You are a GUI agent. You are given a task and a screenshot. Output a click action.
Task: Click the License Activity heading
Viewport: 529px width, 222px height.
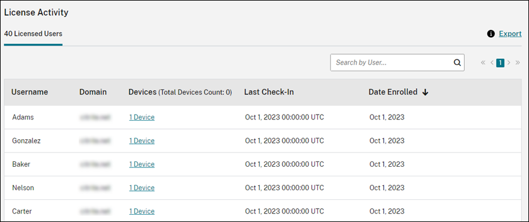[36, 13]
